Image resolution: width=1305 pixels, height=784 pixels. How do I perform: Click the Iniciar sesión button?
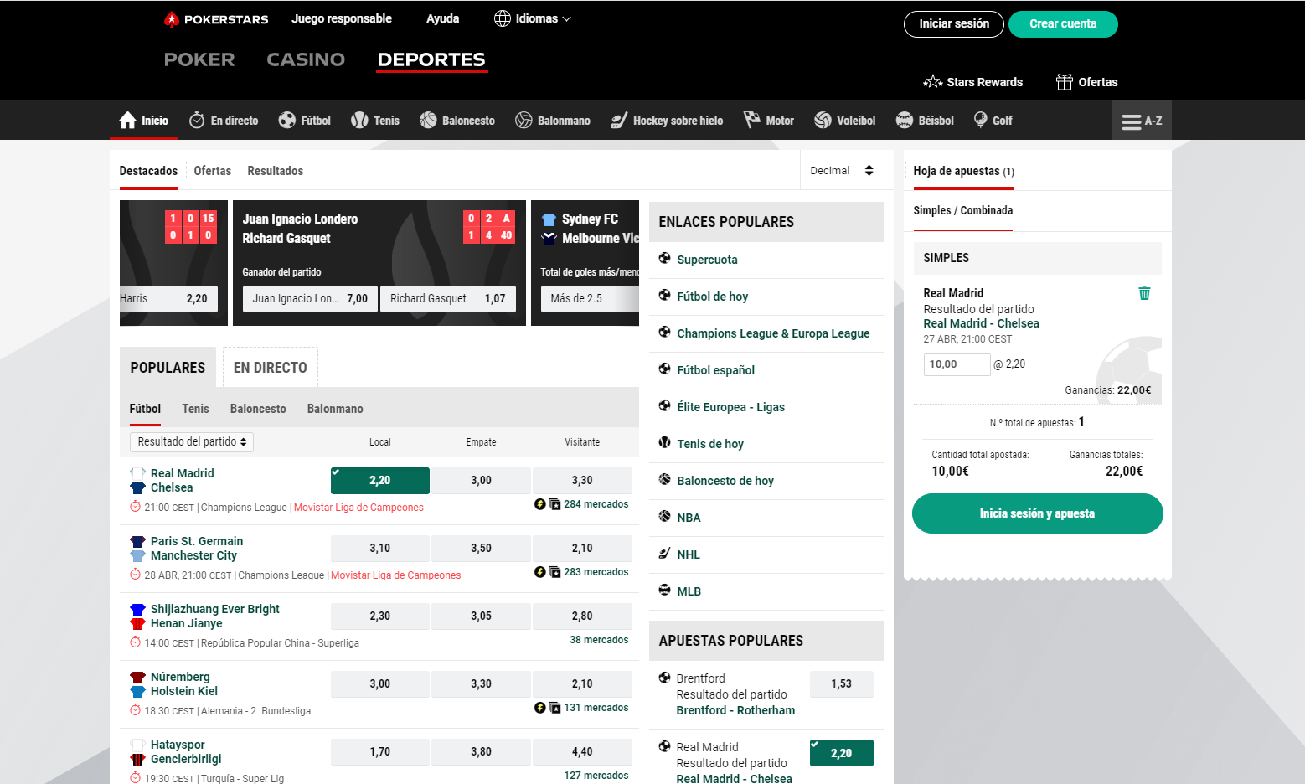[954, 24]
